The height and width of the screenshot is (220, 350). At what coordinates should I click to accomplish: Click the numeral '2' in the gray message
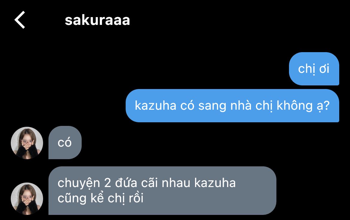coord(108,183)
